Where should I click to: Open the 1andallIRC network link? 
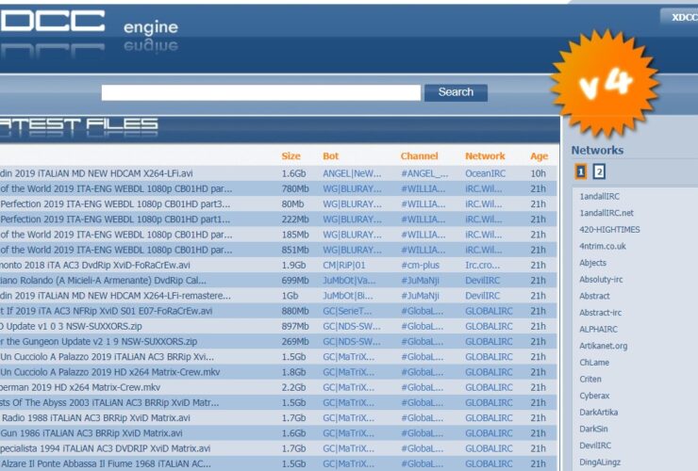point(599,197)
